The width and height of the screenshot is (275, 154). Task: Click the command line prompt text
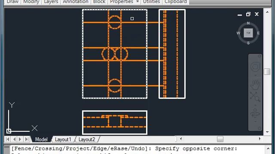click(x=124, y=149)
